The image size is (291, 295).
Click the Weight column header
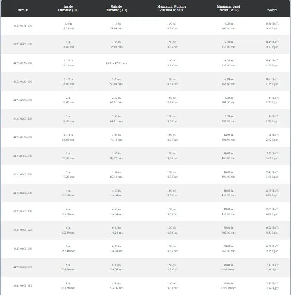click(272, 10)
